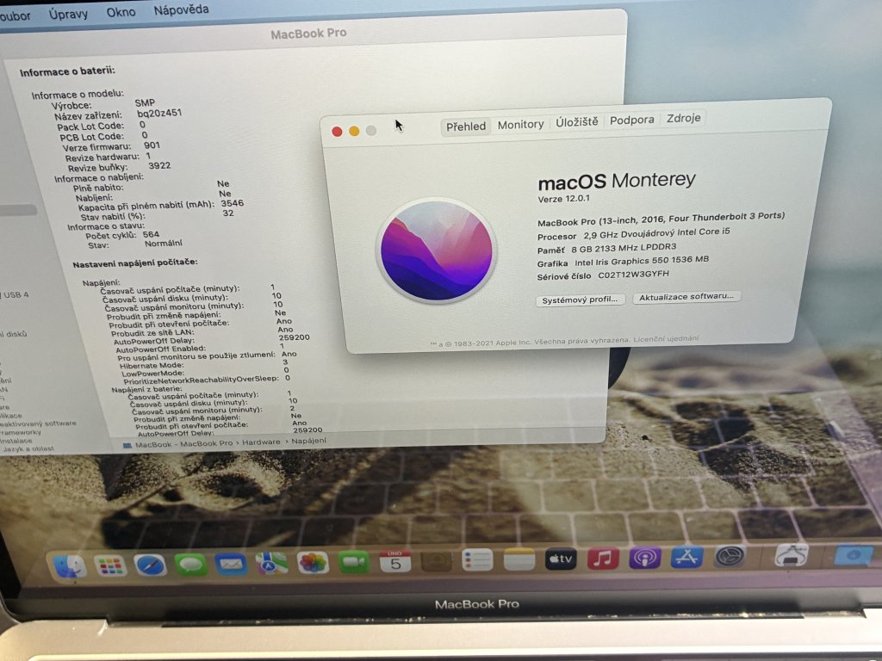Open the Calendar icon showing 5
882x661 pixels.
(394, 561)
